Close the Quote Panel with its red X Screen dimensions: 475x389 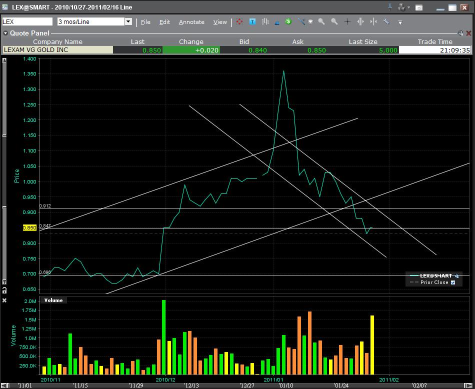(x=468, y=33)
